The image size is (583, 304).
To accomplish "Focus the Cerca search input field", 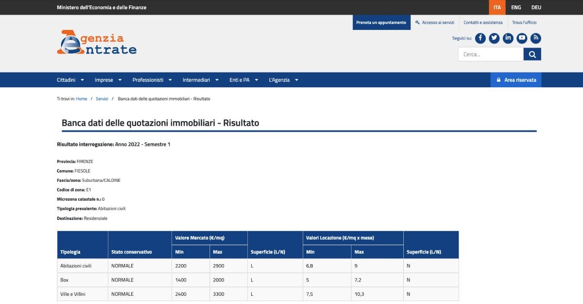I will [x=490, y=54].
